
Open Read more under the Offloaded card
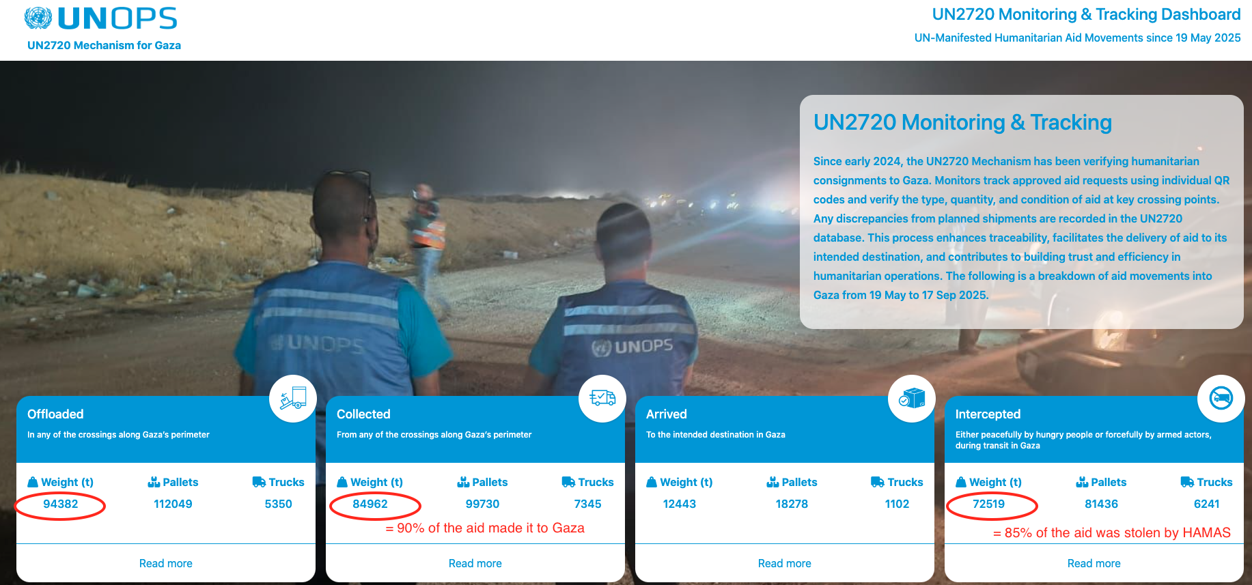click(x=166, y=563)
